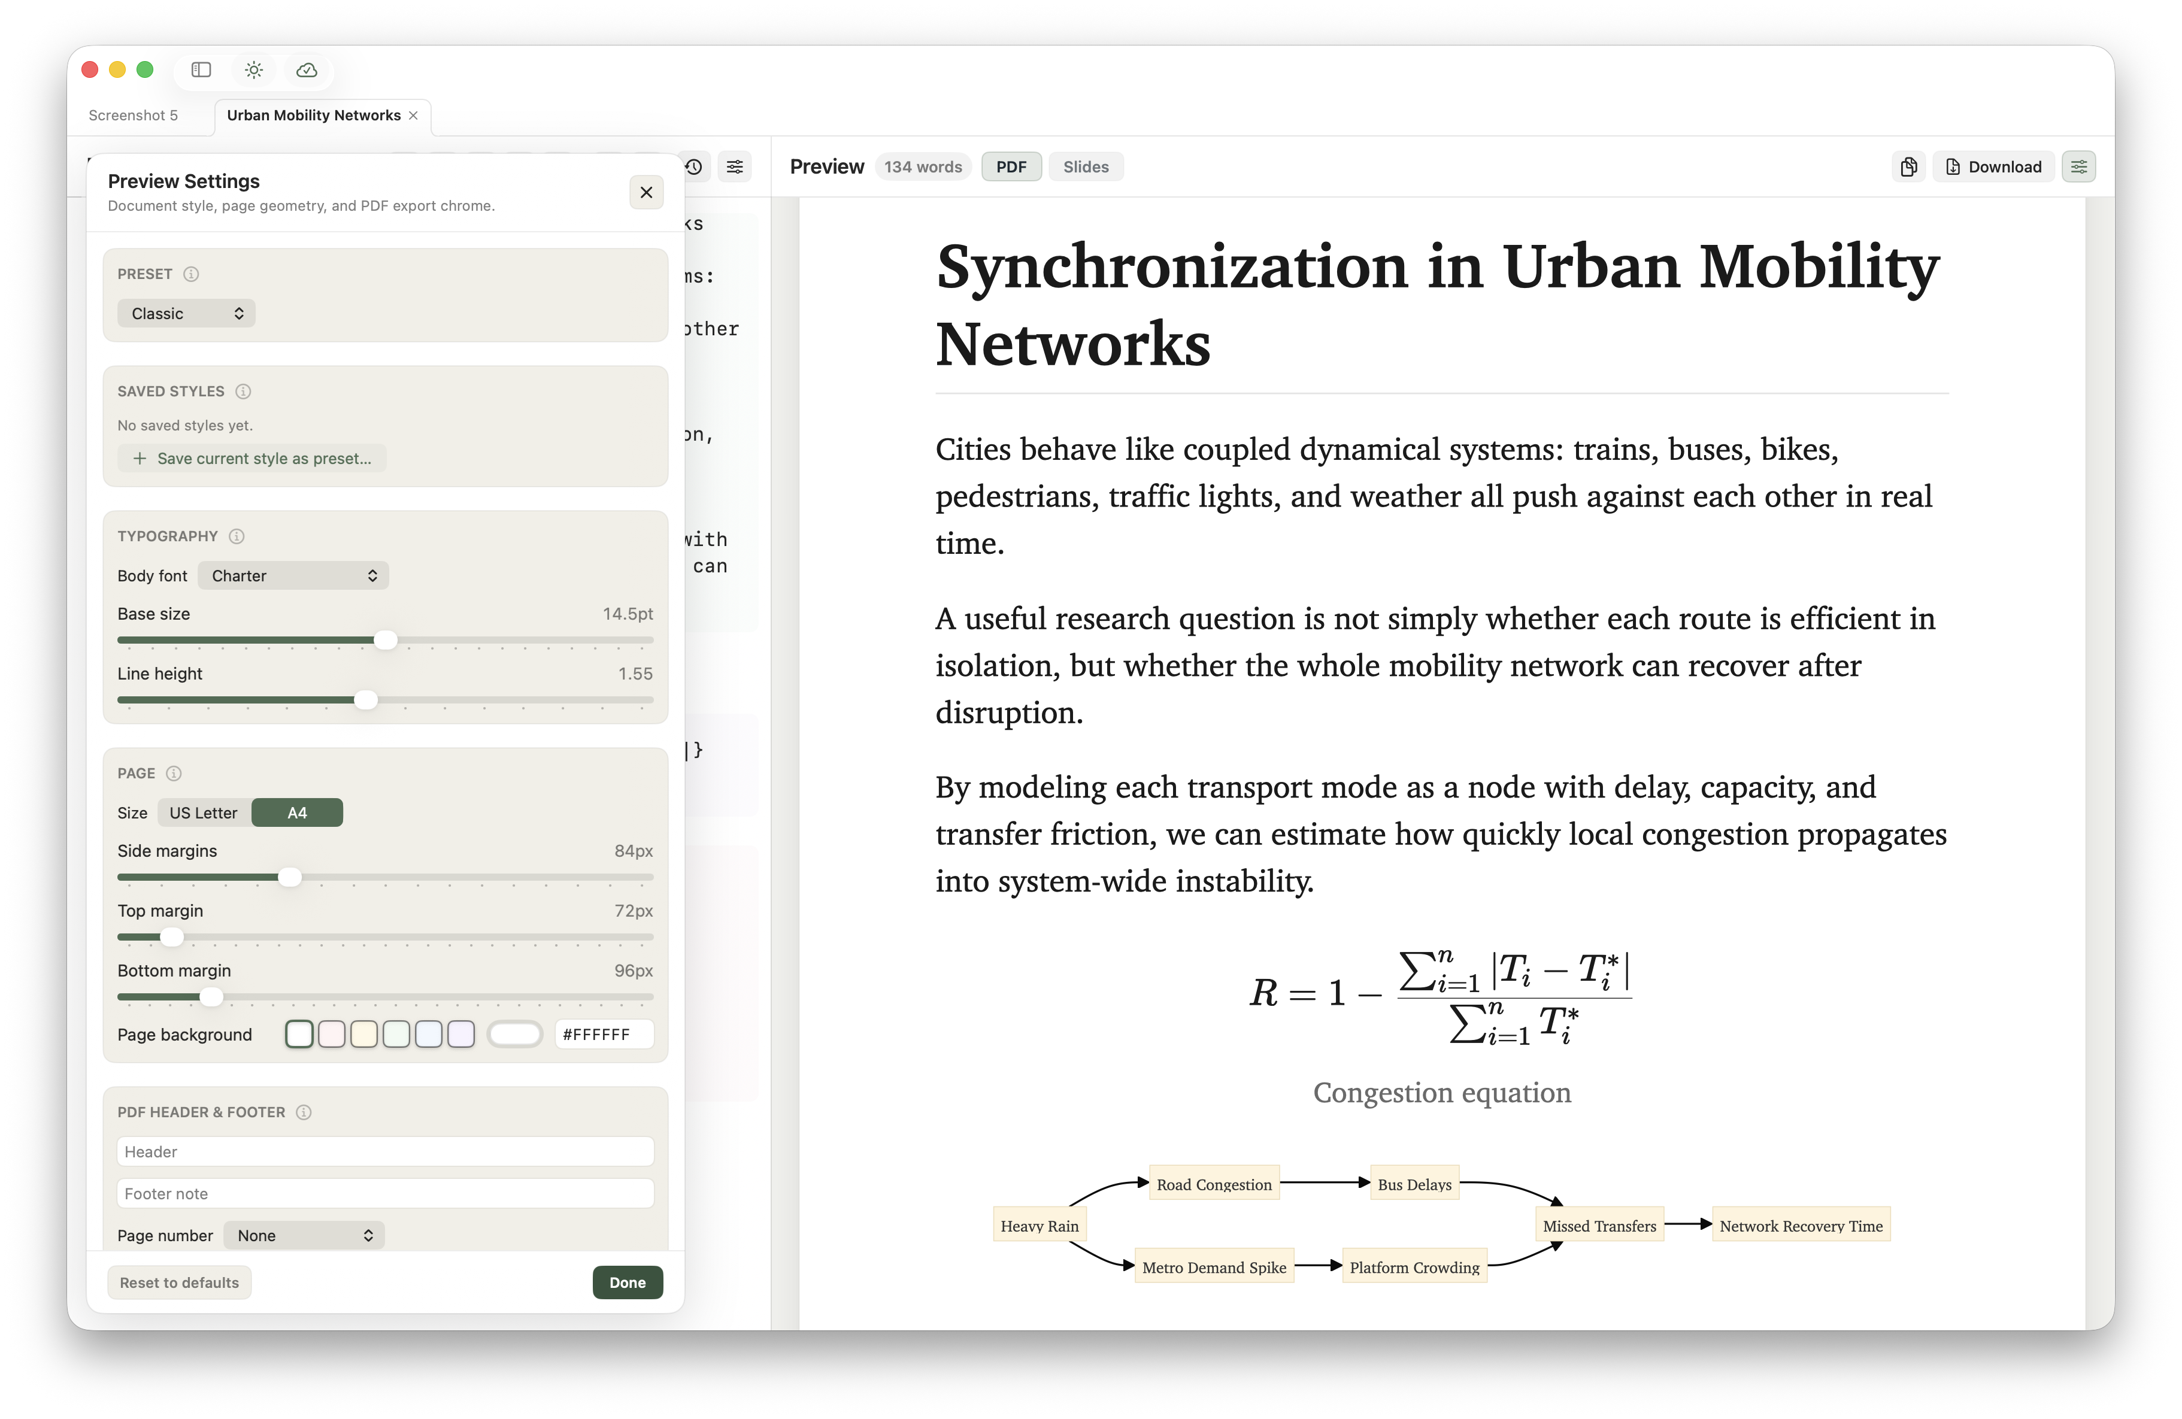Select the Urban Mobility Networks tab
The height and width of the screenshot is (1419, 2182).
point(314,116)
